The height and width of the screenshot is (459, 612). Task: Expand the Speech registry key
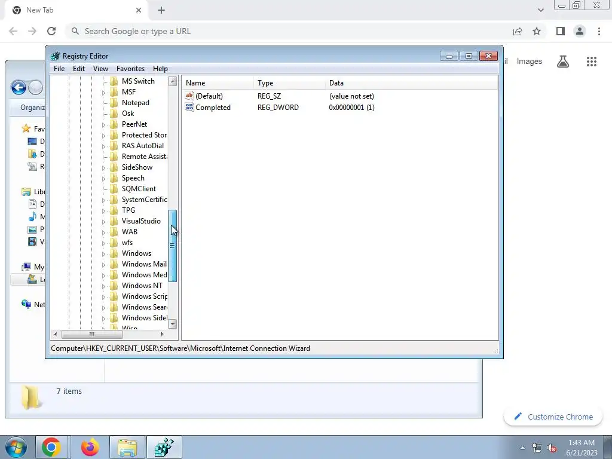103,179
